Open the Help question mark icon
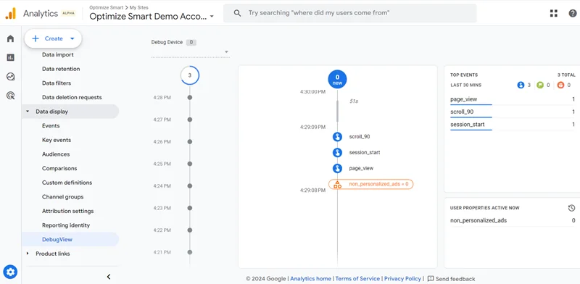This screenshot has width=580, height=284. pos(573,13)
